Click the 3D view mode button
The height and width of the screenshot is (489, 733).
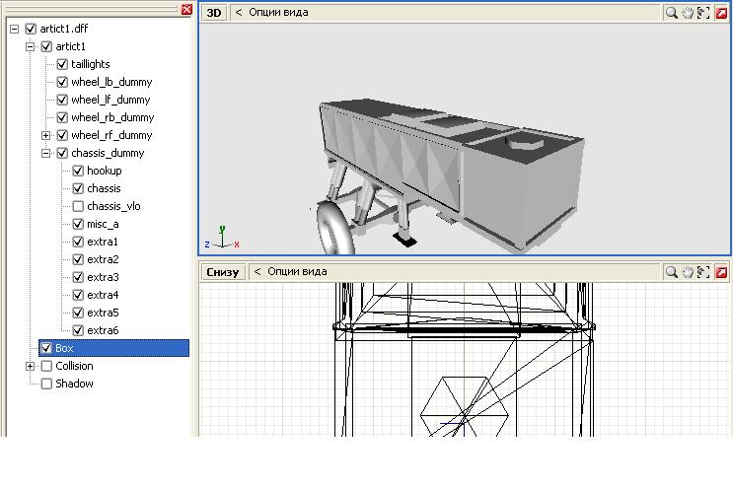(x=214, y=13)
